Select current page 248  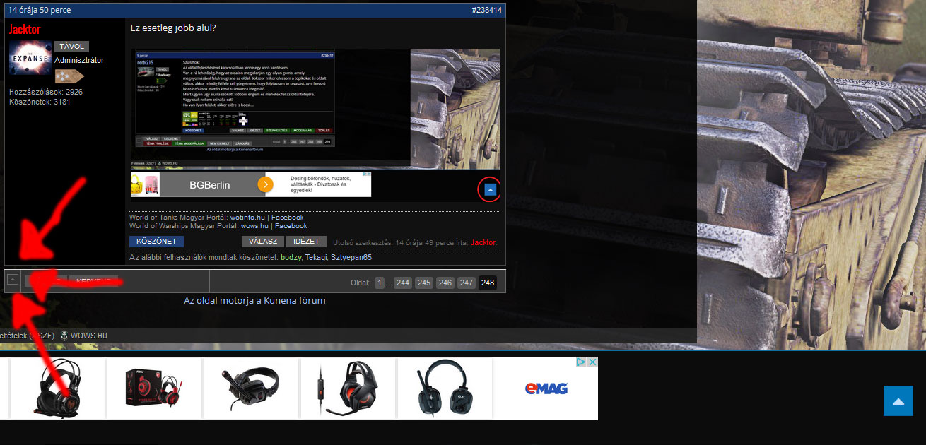(x=488, y=283)
